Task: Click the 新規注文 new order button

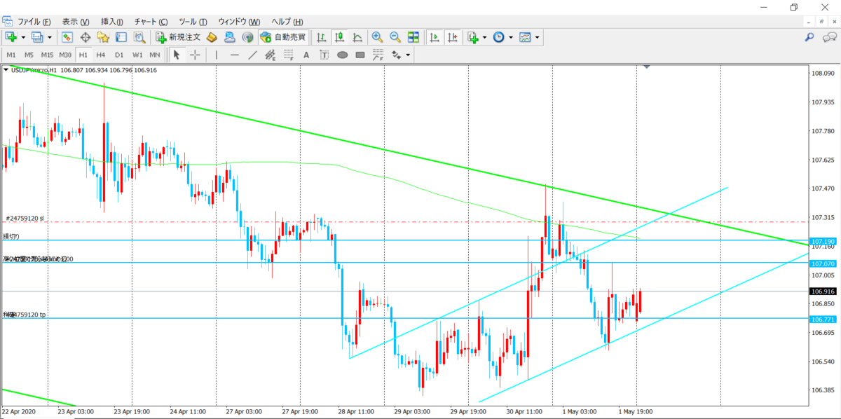Action: tap(179, 37)
